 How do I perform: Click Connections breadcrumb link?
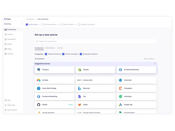30,19
